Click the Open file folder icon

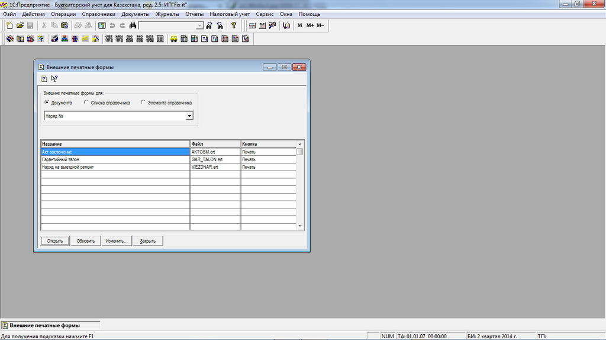click(x=20, y=25)
